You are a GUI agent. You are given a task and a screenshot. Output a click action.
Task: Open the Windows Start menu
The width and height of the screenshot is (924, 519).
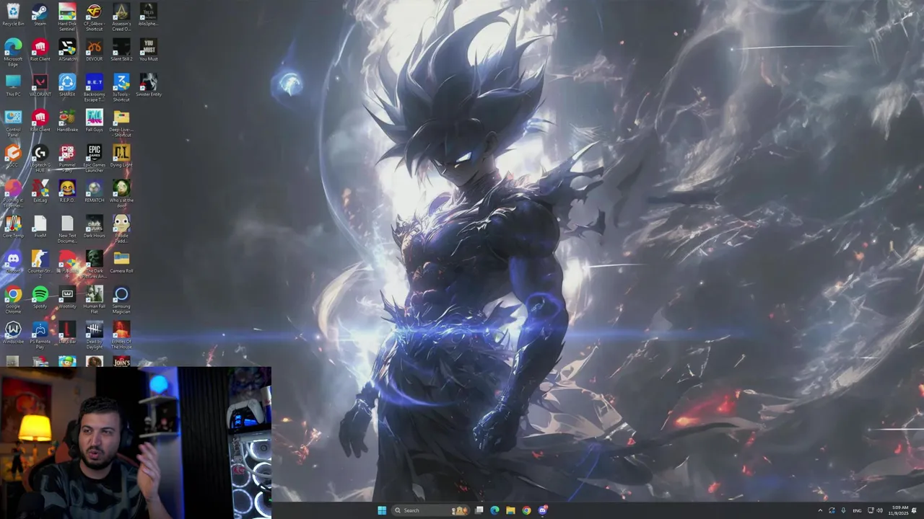coord(381,510)
